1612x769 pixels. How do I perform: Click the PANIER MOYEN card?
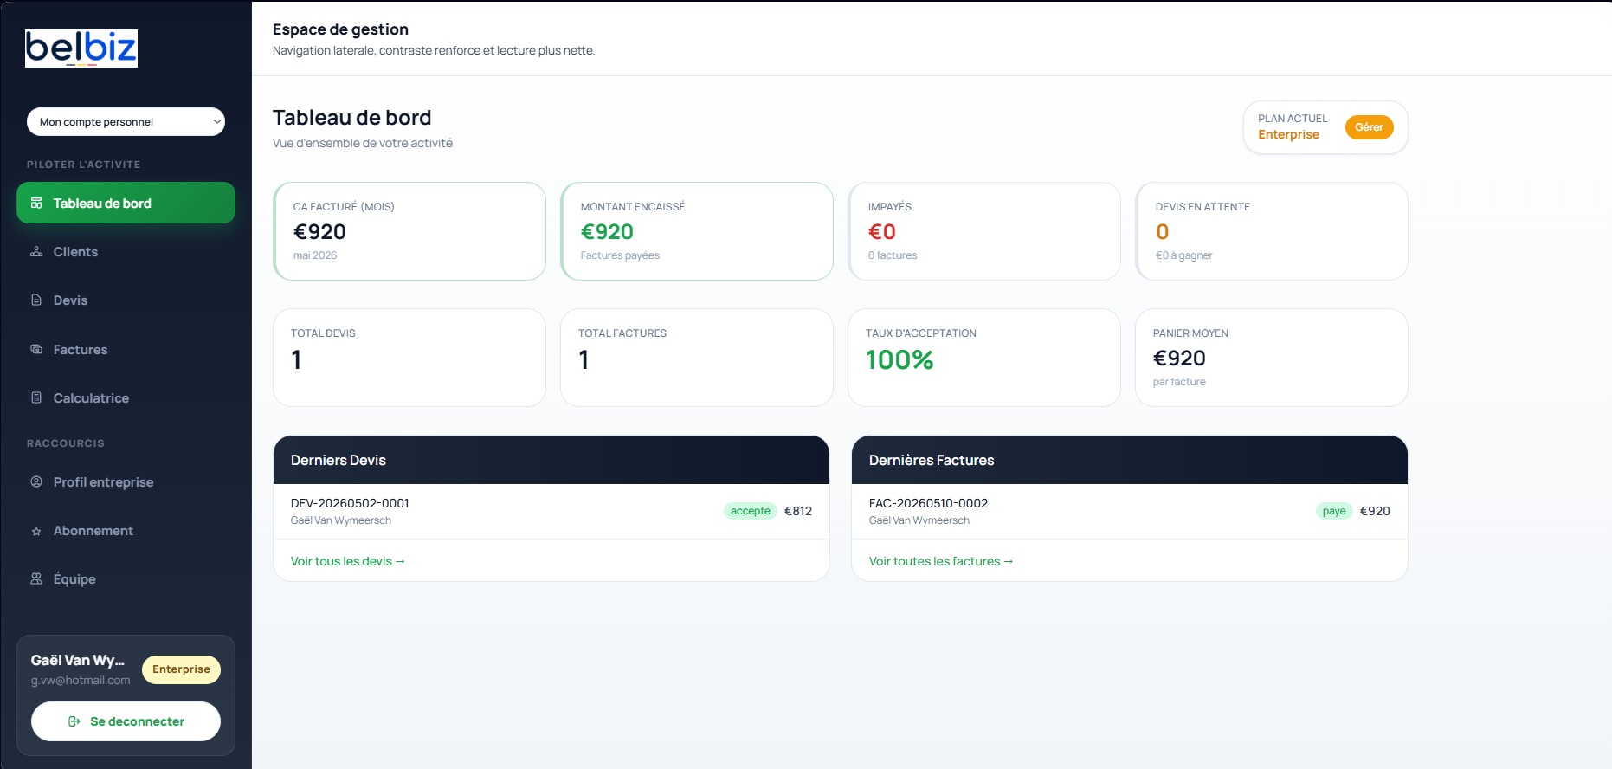tap(1272, 358)
